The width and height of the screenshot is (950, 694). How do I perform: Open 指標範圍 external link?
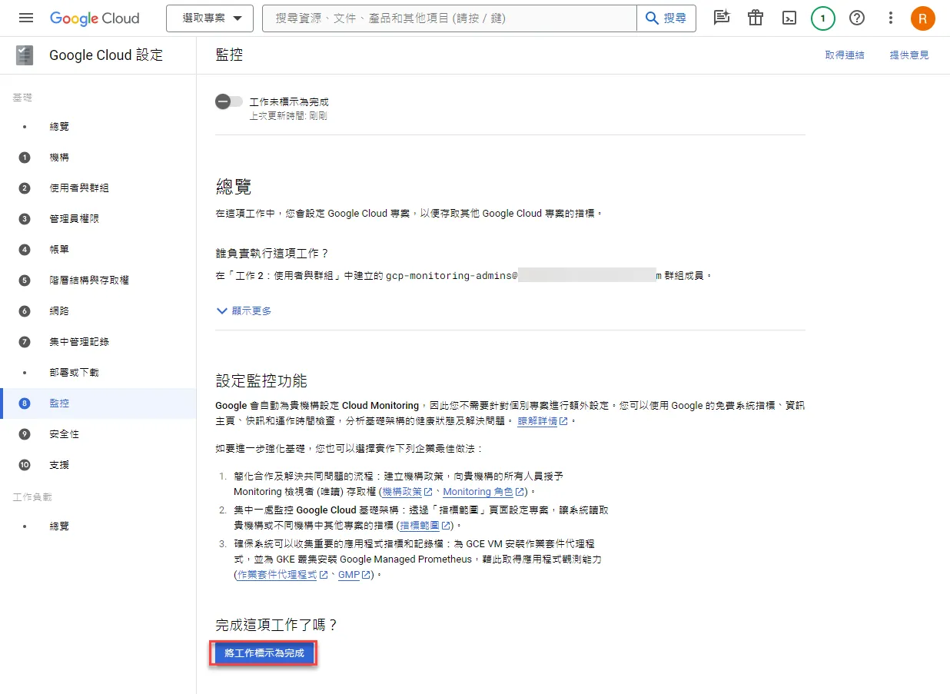click(424, 526)
